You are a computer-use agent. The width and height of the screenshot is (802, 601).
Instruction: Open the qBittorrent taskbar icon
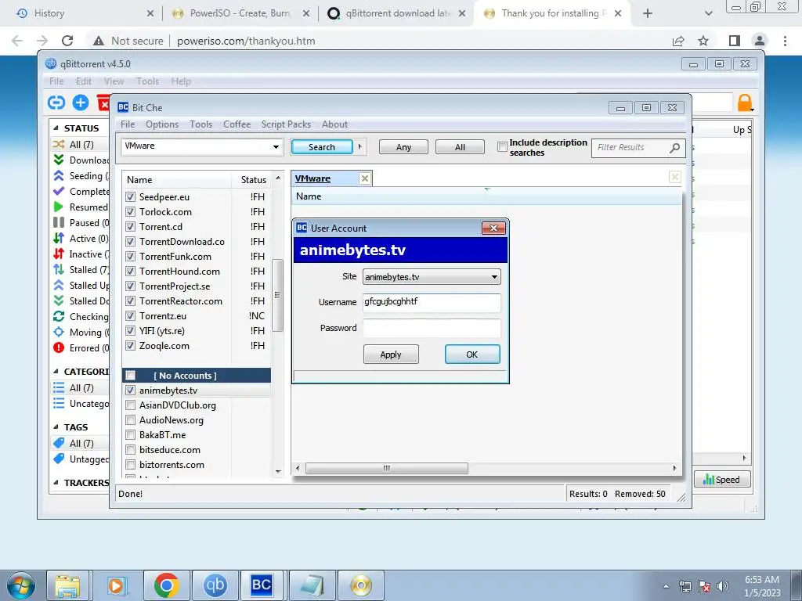click(215, 585)
